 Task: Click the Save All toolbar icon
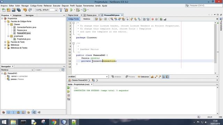point(18,10)
